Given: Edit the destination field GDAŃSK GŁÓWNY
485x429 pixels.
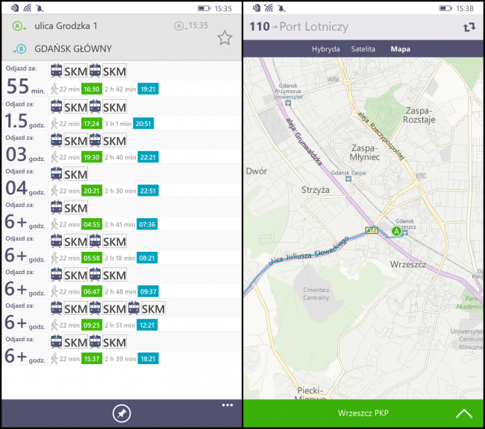Looking at the screenshot, I should 73,49.
